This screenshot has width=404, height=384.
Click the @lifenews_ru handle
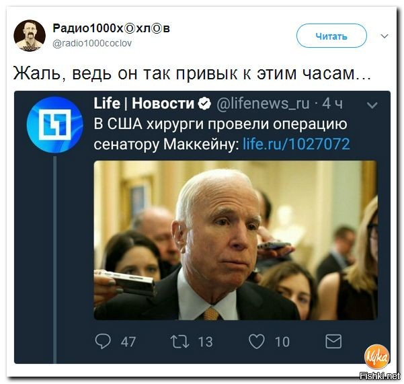(263, 104)
